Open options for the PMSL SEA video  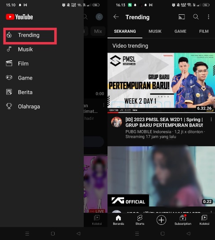211,119
